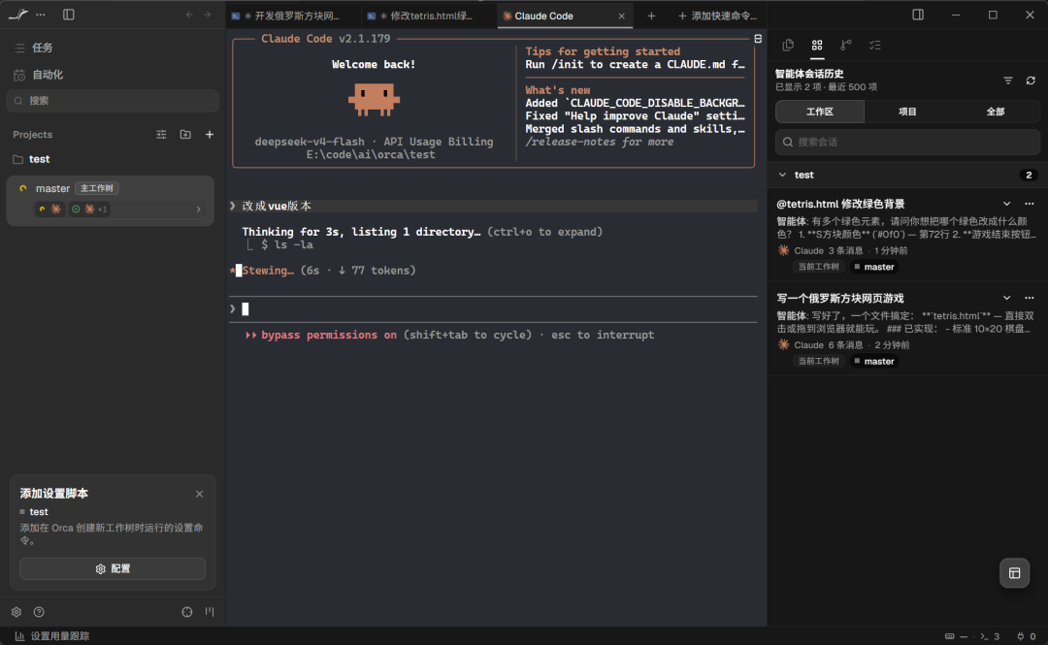Toggle the right sidebar panel icon
The height and width of the screenshot is (645, 1048).
[918, 15]
